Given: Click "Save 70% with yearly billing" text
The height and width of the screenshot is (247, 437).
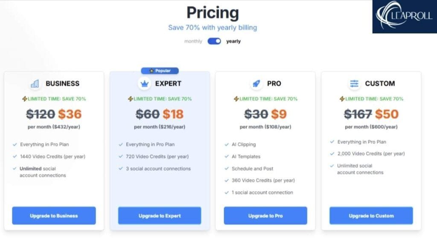Looking at the screenshot, I should (x=213, y=28).
